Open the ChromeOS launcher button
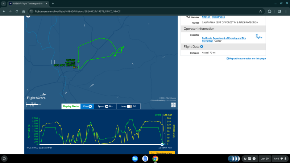 4,159
